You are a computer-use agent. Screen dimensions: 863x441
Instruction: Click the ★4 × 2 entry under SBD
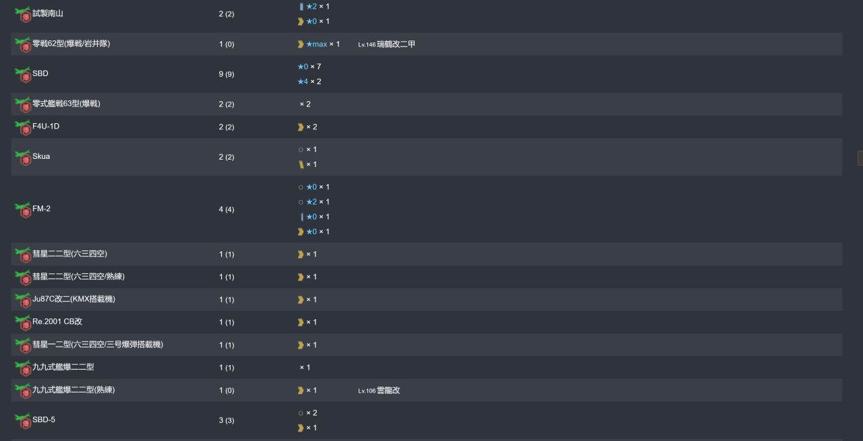click(x=309, y=81)
